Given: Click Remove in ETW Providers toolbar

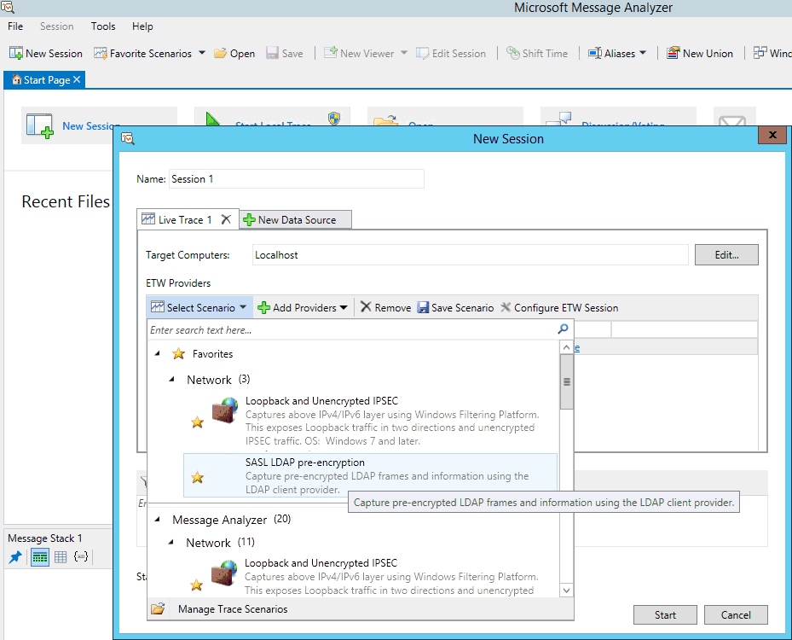Looking at the screenshot, I should tap(385, 308).
